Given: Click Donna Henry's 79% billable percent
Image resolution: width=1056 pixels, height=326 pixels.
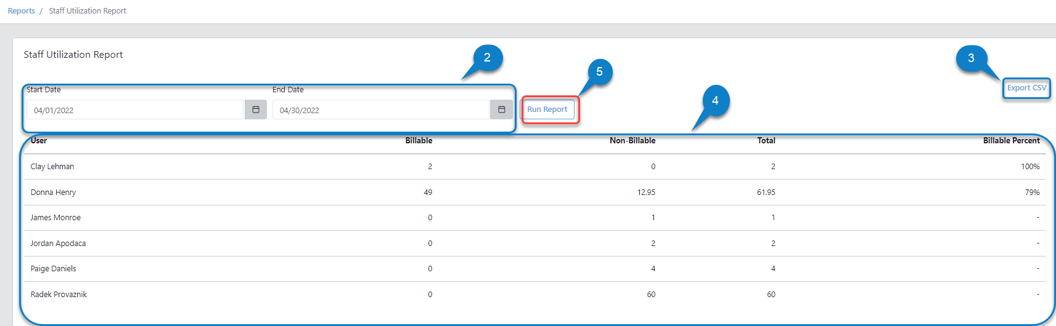Looking at the screenshot, I should [x=1032, y=193].
